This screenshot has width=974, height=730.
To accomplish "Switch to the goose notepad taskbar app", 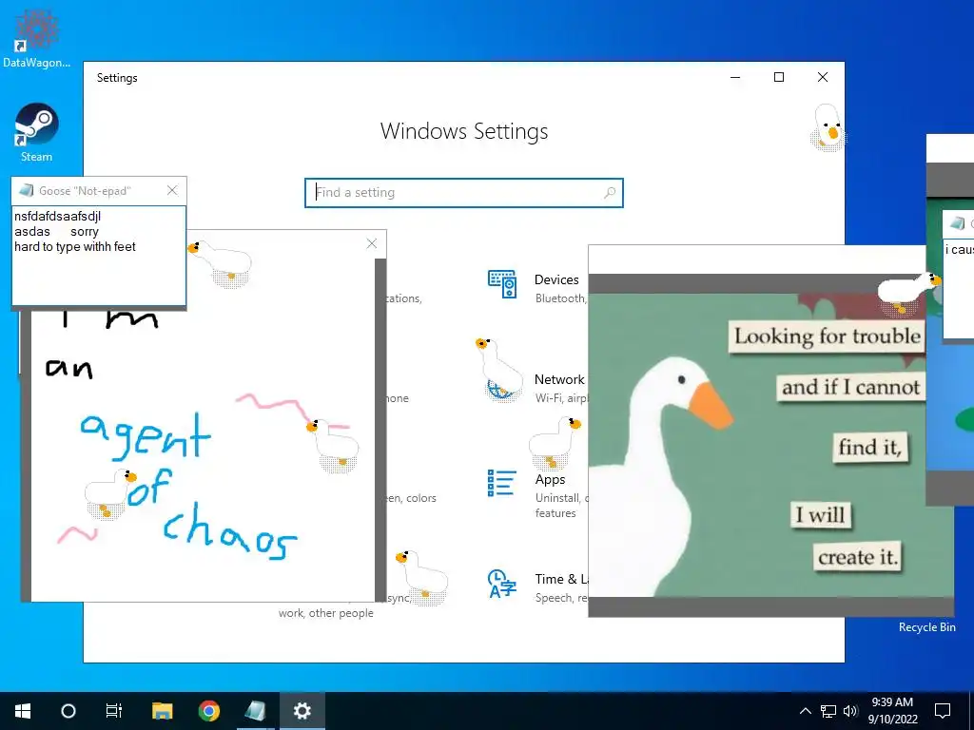I will pyautogui.click(x=255, y=711).
